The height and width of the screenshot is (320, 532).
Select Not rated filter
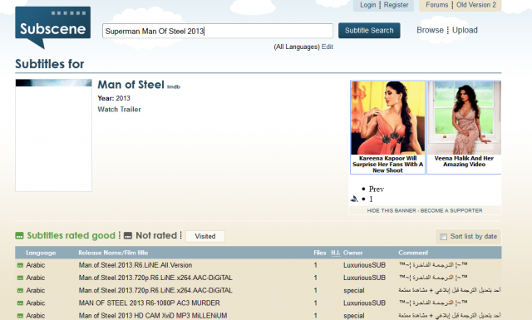point(156,235)
